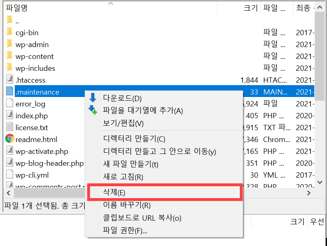Select the wp-blog-header.php file name

50,163
